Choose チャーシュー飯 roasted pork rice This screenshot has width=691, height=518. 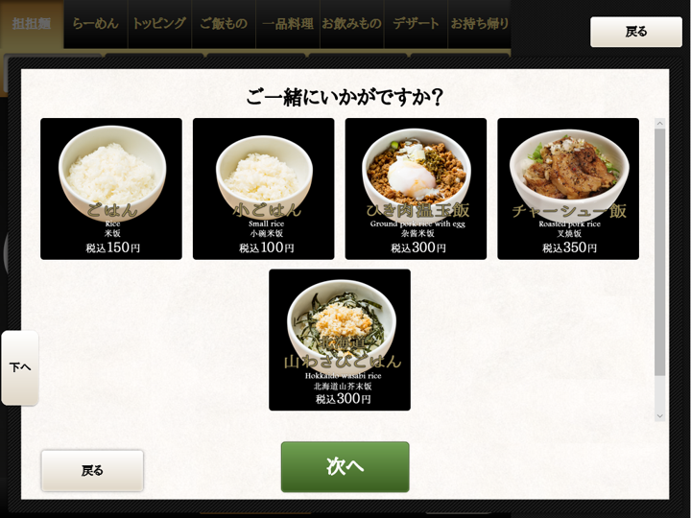[568, 189]
